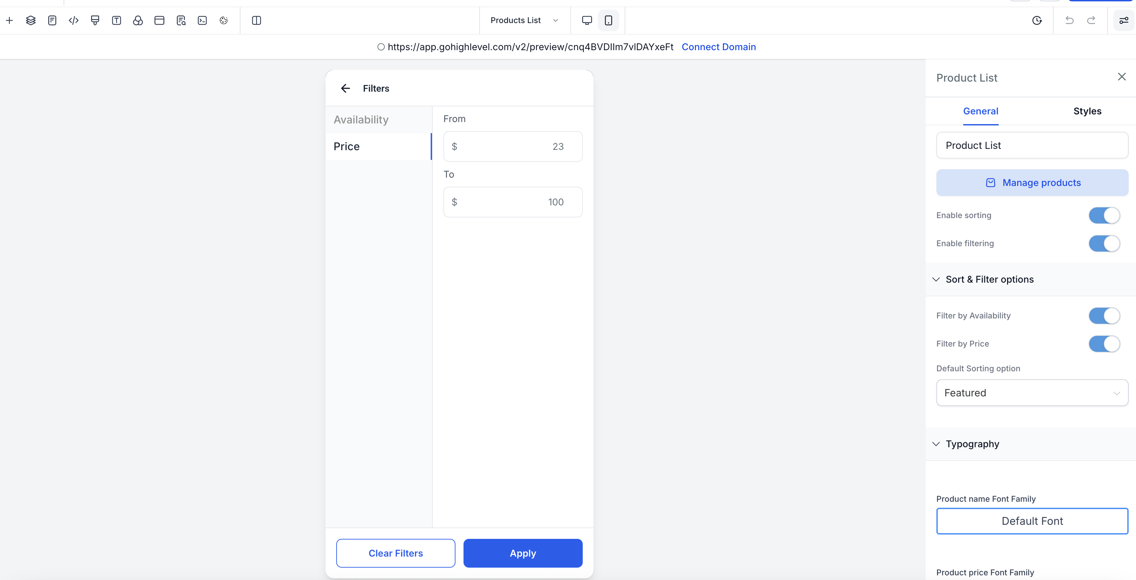Switch to desktop preview icon

click(586, 20)
